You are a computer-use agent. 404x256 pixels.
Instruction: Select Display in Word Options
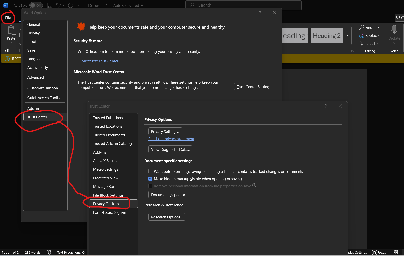[45, 33]
